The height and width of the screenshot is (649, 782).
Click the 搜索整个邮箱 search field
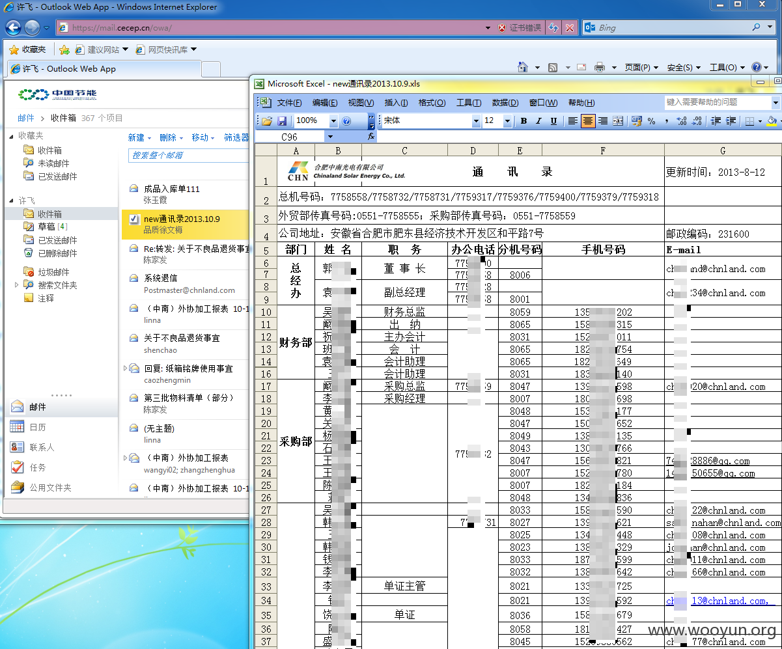tap(189, 155)
